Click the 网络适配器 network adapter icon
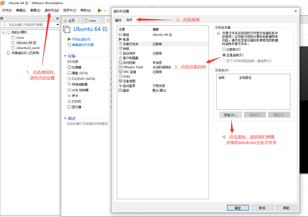Viewport: 308px width, 217px height. pyautogui.click(x=69, y=84)
